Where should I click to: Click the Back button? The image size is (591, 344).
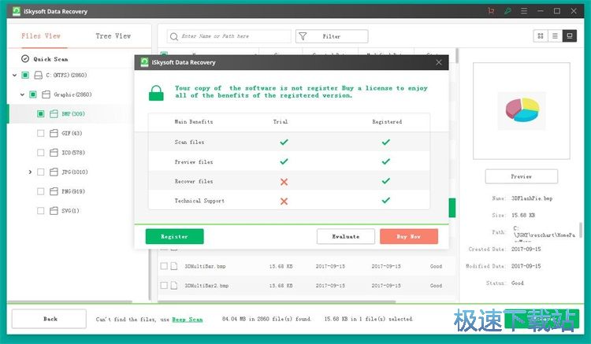click(49, 319)
